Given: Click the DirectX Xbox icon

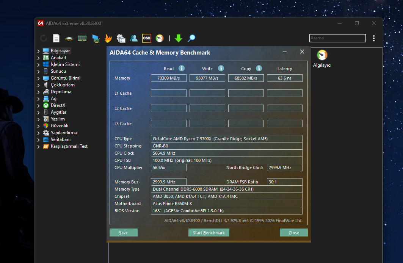Looking at the screenshot, I should pos(46,105).
